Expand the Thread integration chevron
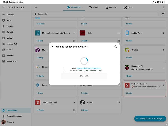The image size is (168, 126). coord(119,102)
